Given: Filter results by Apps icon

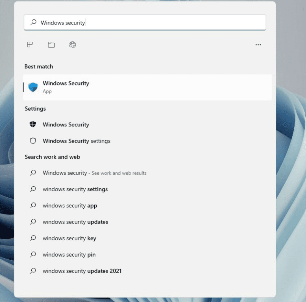Looking at the screenshot, I should pos(30,44).
